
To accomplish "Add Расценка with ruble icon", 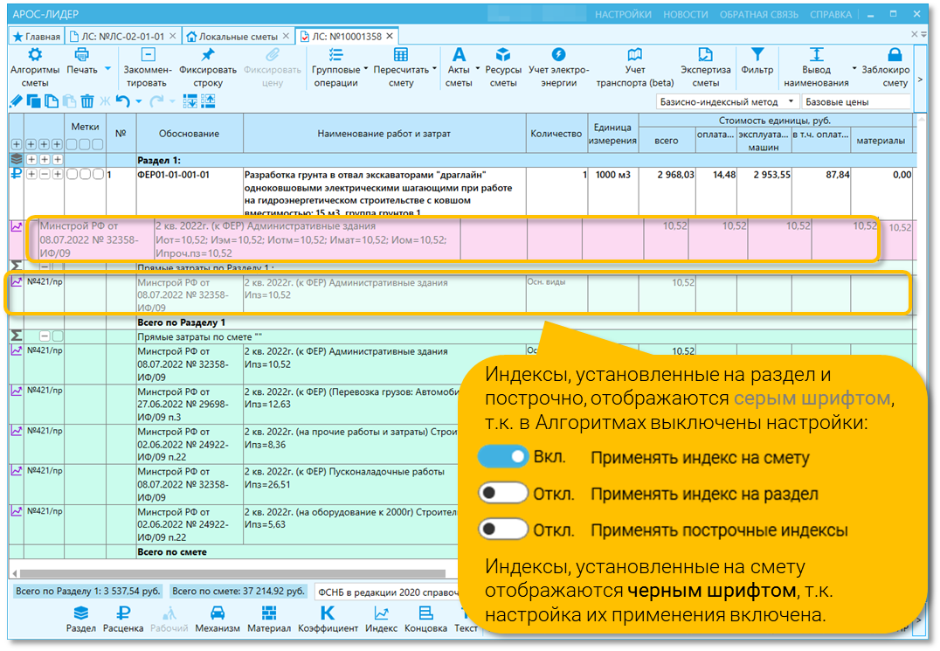I will 123,620.
